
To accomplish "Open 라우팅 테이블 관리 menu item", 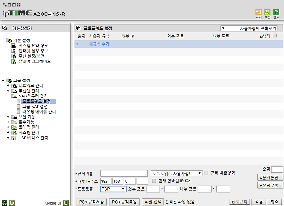I will click(x=39, y=112).
